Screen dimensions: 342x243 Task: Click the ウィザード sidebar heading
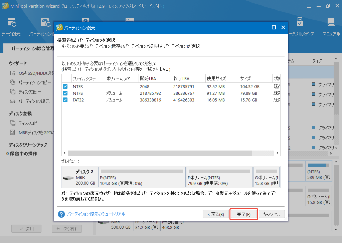pos(18,63)
